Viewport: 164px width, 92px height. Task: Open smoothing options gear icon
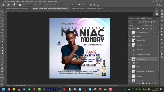click(79, 5)
